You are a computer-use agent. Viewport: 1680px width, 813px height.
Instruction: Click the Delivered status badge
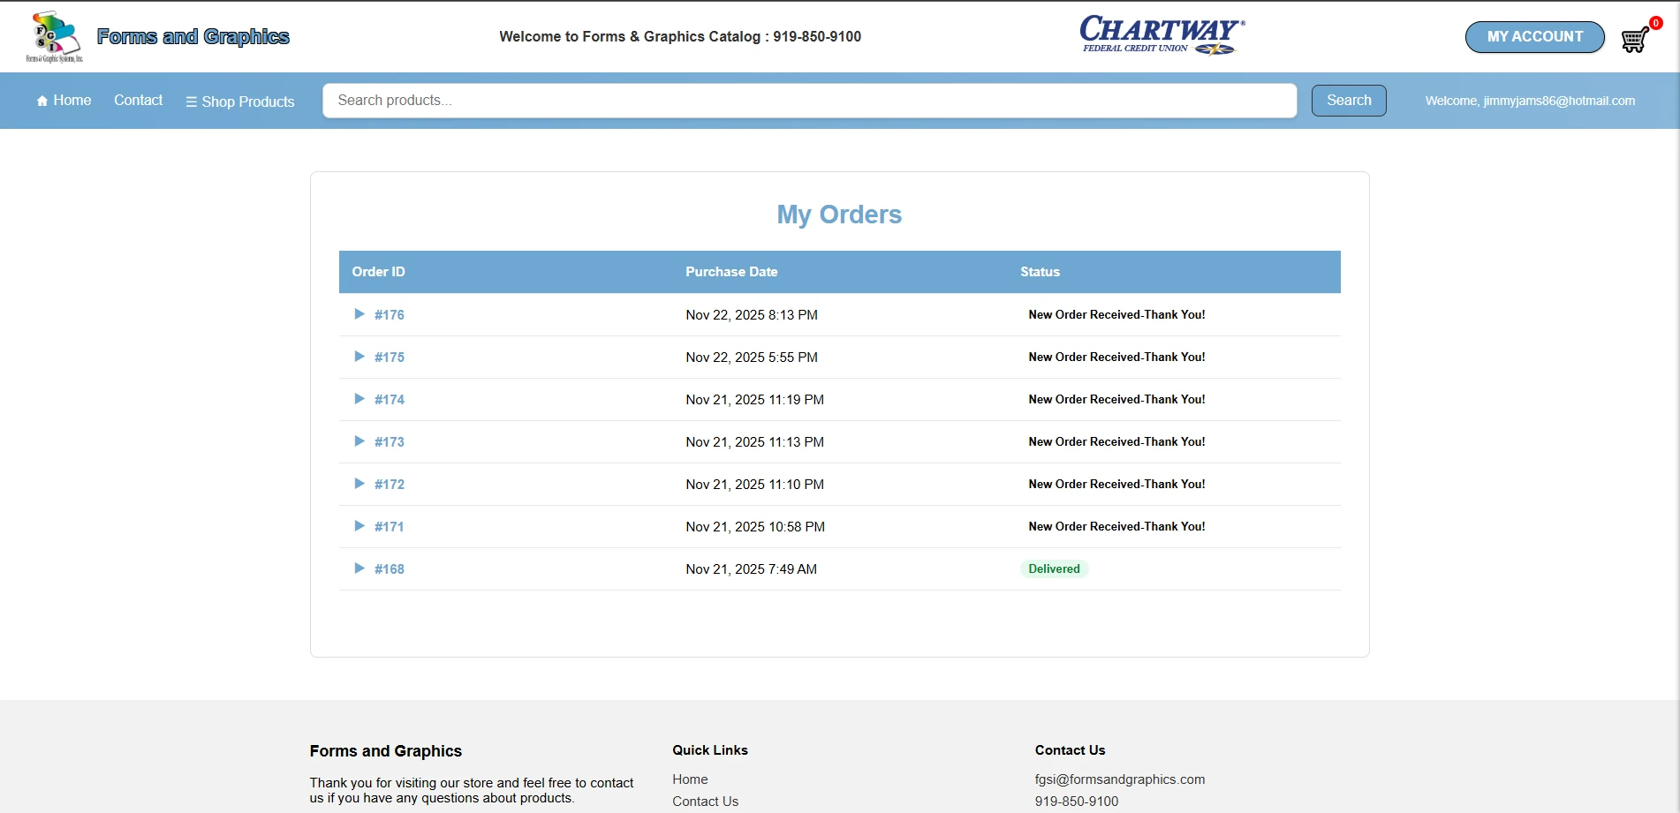point(1054,569)
